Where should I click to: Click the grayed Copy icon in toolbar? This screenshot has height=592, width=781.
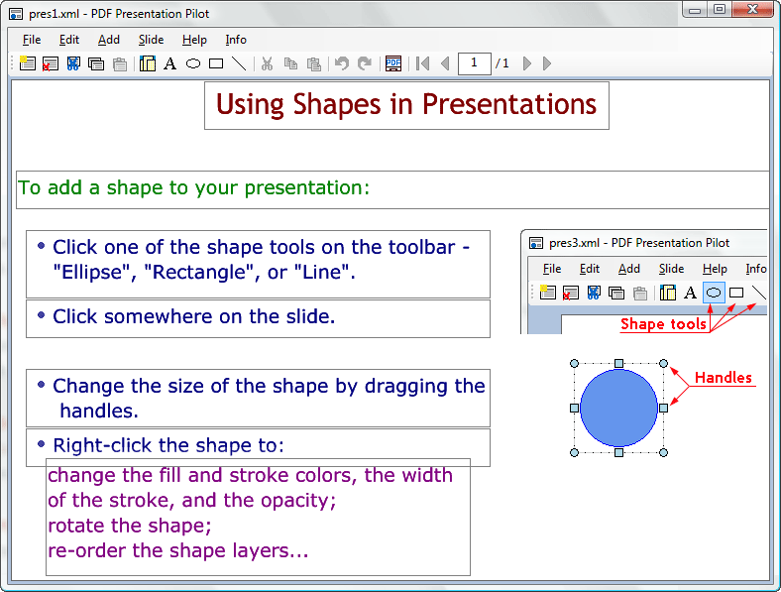point(290,63)
